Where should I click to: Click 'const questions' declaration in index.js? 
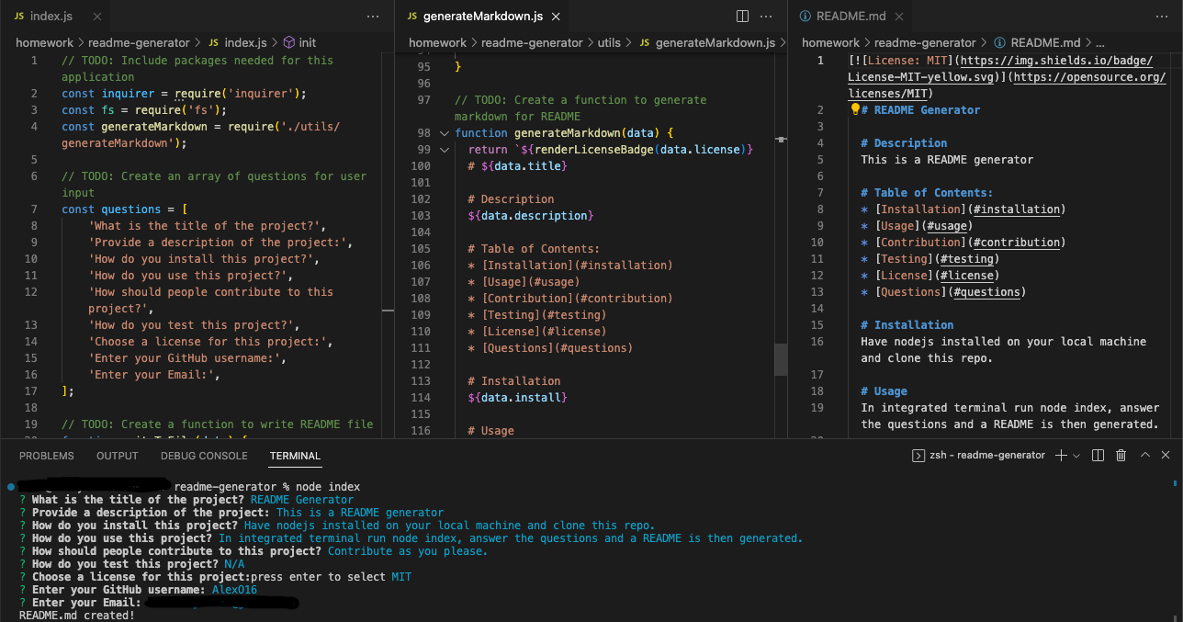pos(111,209)
